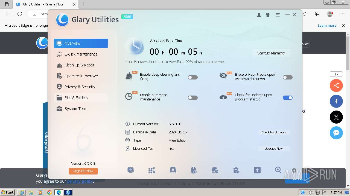Click the Edge profile avatar icon
Screen dimensions: 350x196
[x=330, y=14]
